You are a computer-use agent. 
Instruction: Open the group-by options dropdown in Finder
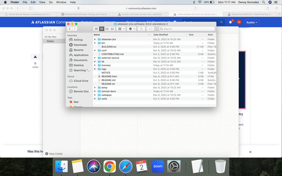[121, 29]
